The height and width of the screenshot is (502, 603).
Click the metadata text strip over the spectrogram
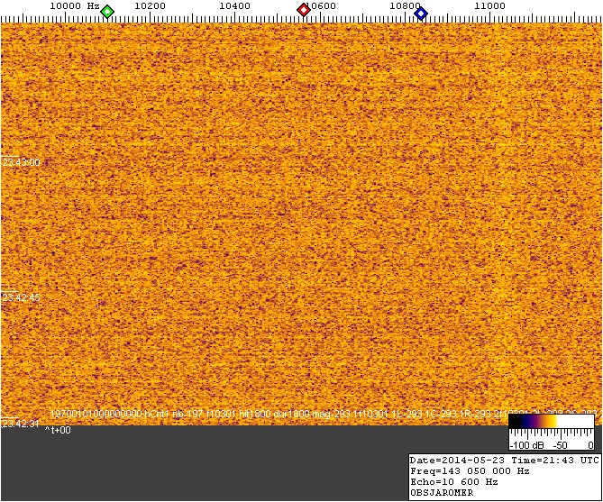tap(270, 414)
